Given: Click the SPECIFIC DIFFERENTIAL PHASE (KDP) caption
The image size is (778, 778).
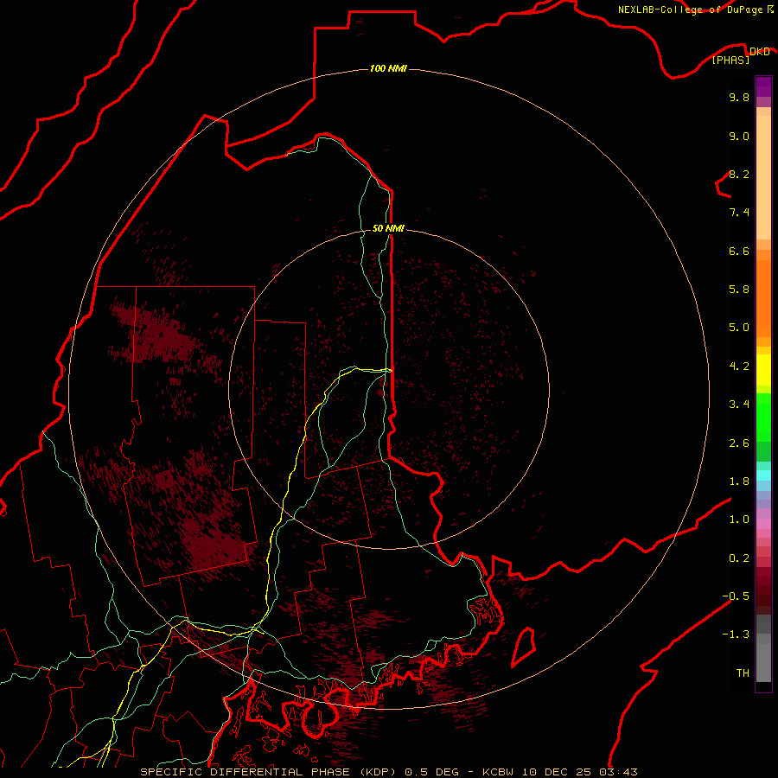Looking at the screenshot, I should pos(269,772).
